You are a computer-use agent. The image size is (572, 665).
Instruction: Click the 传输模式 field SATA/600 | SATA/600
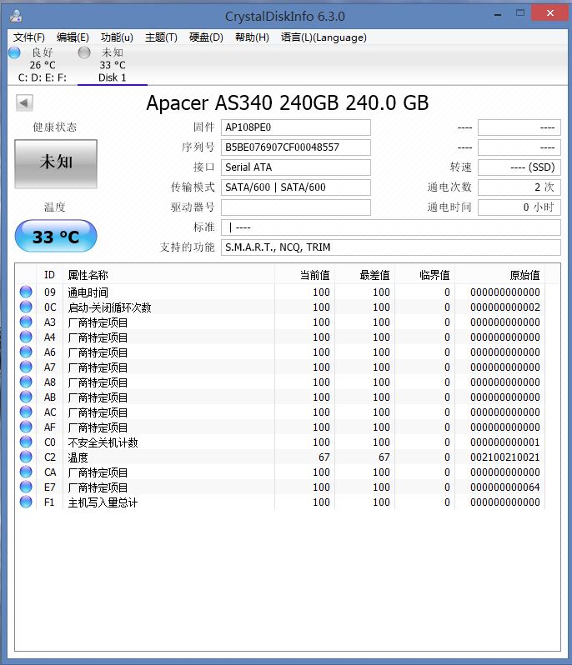296,187
